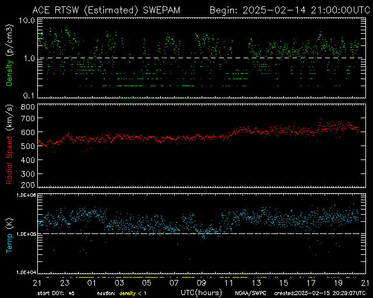Click the '1.0E+05' temperature axis value
The image size is (373, 298).
[26, 234]
